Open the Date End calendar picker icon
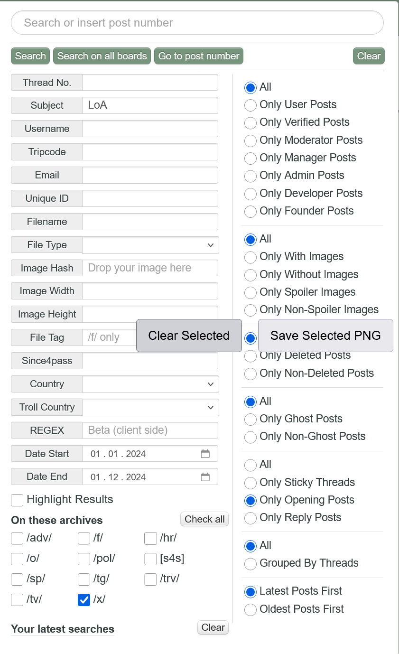Screen dimensions: 399x654 205,477
